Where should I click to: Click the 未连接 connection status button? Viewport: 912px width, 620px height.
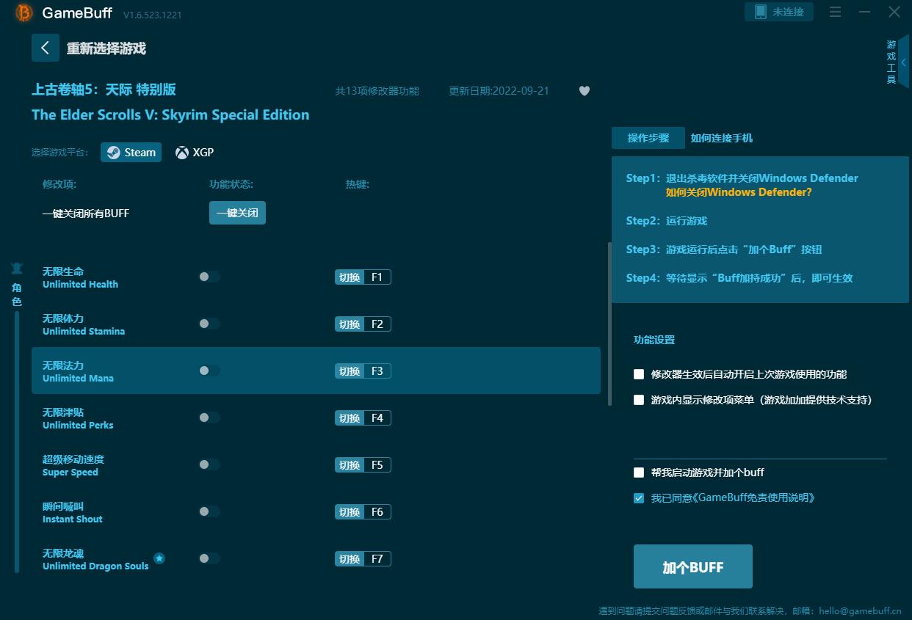[779, 12]
